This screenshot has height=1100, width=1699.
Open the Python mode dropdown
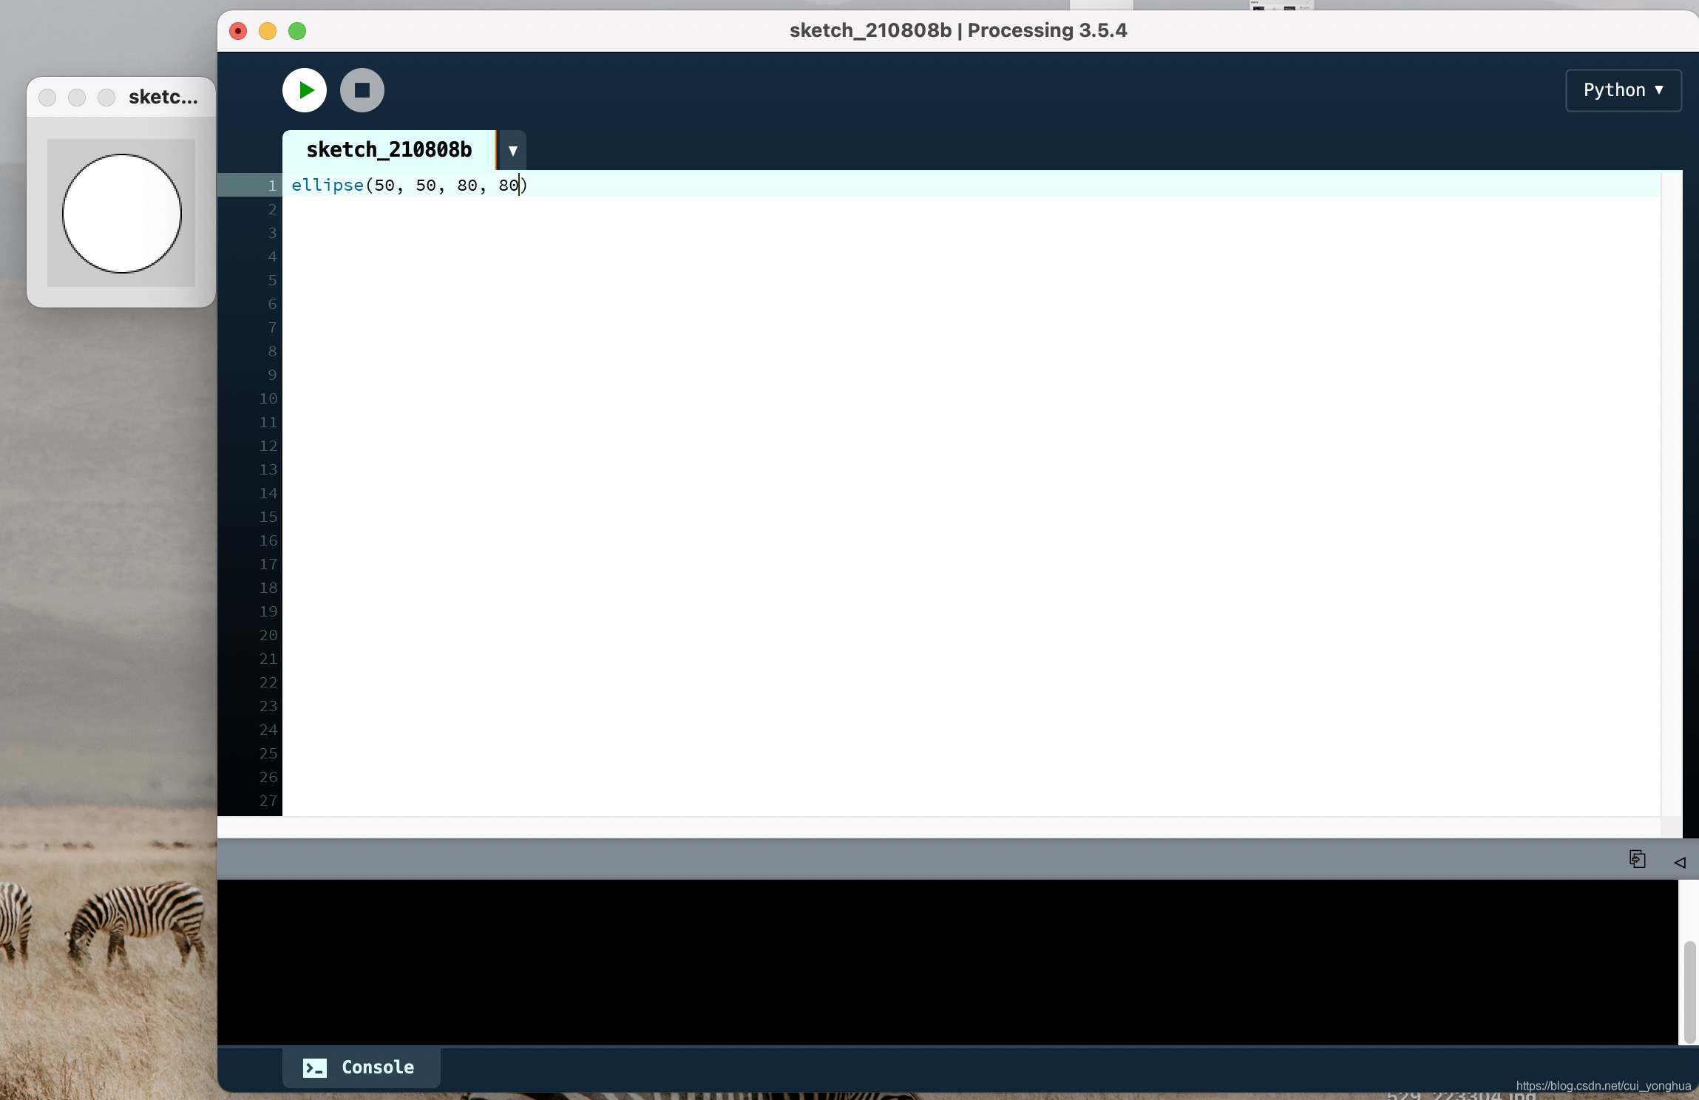coord(1623,89)
